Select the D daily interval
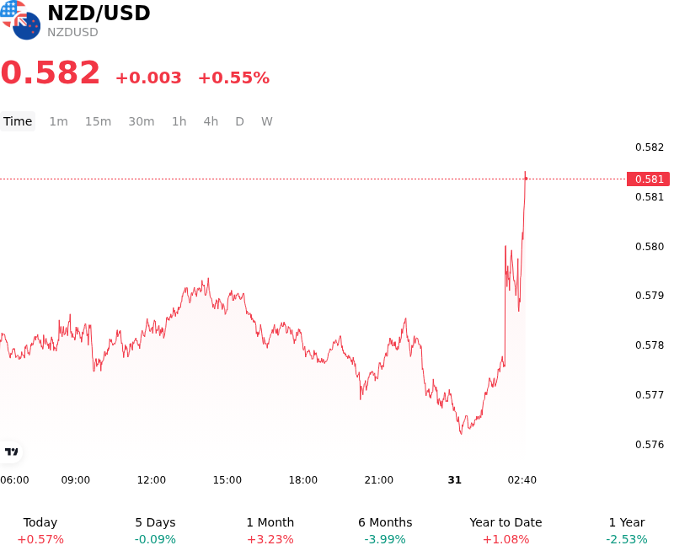This screenshot has height=556, width=674. tap(240, 121)
